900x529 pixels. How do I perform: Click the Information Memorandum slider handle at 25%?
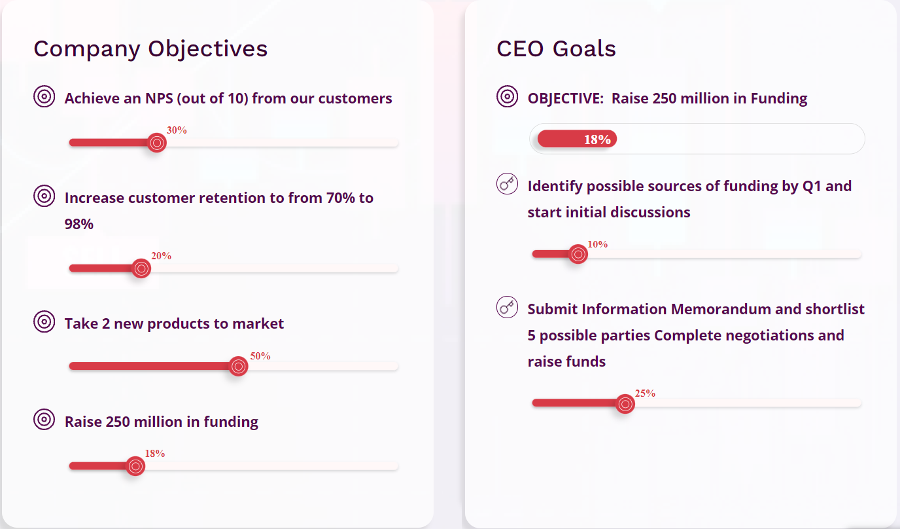point(625,404)
